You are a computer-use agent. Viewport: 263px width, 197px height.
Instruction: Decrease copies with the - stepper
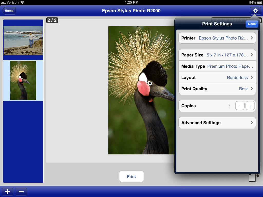(x=240, y=105)
